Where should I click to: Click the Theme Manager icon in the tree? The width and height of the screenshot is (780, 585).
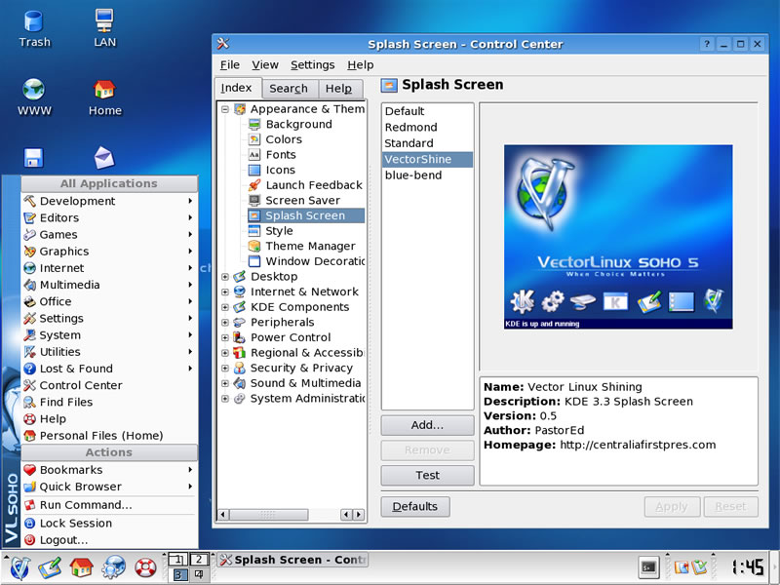point(254,247)
